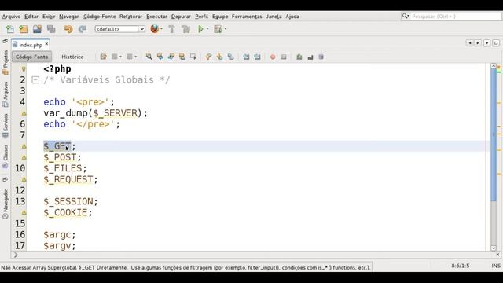This screenshot has width=503, height=283.
Task: Click the Save All icon
Action: [x=51, y=29]
